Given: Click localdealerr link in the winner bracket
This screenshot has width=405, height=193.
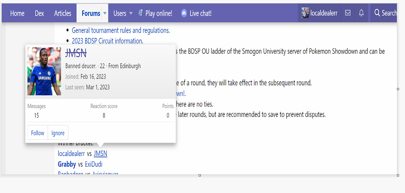Looking at the screenshot, I should click(71, 153).
